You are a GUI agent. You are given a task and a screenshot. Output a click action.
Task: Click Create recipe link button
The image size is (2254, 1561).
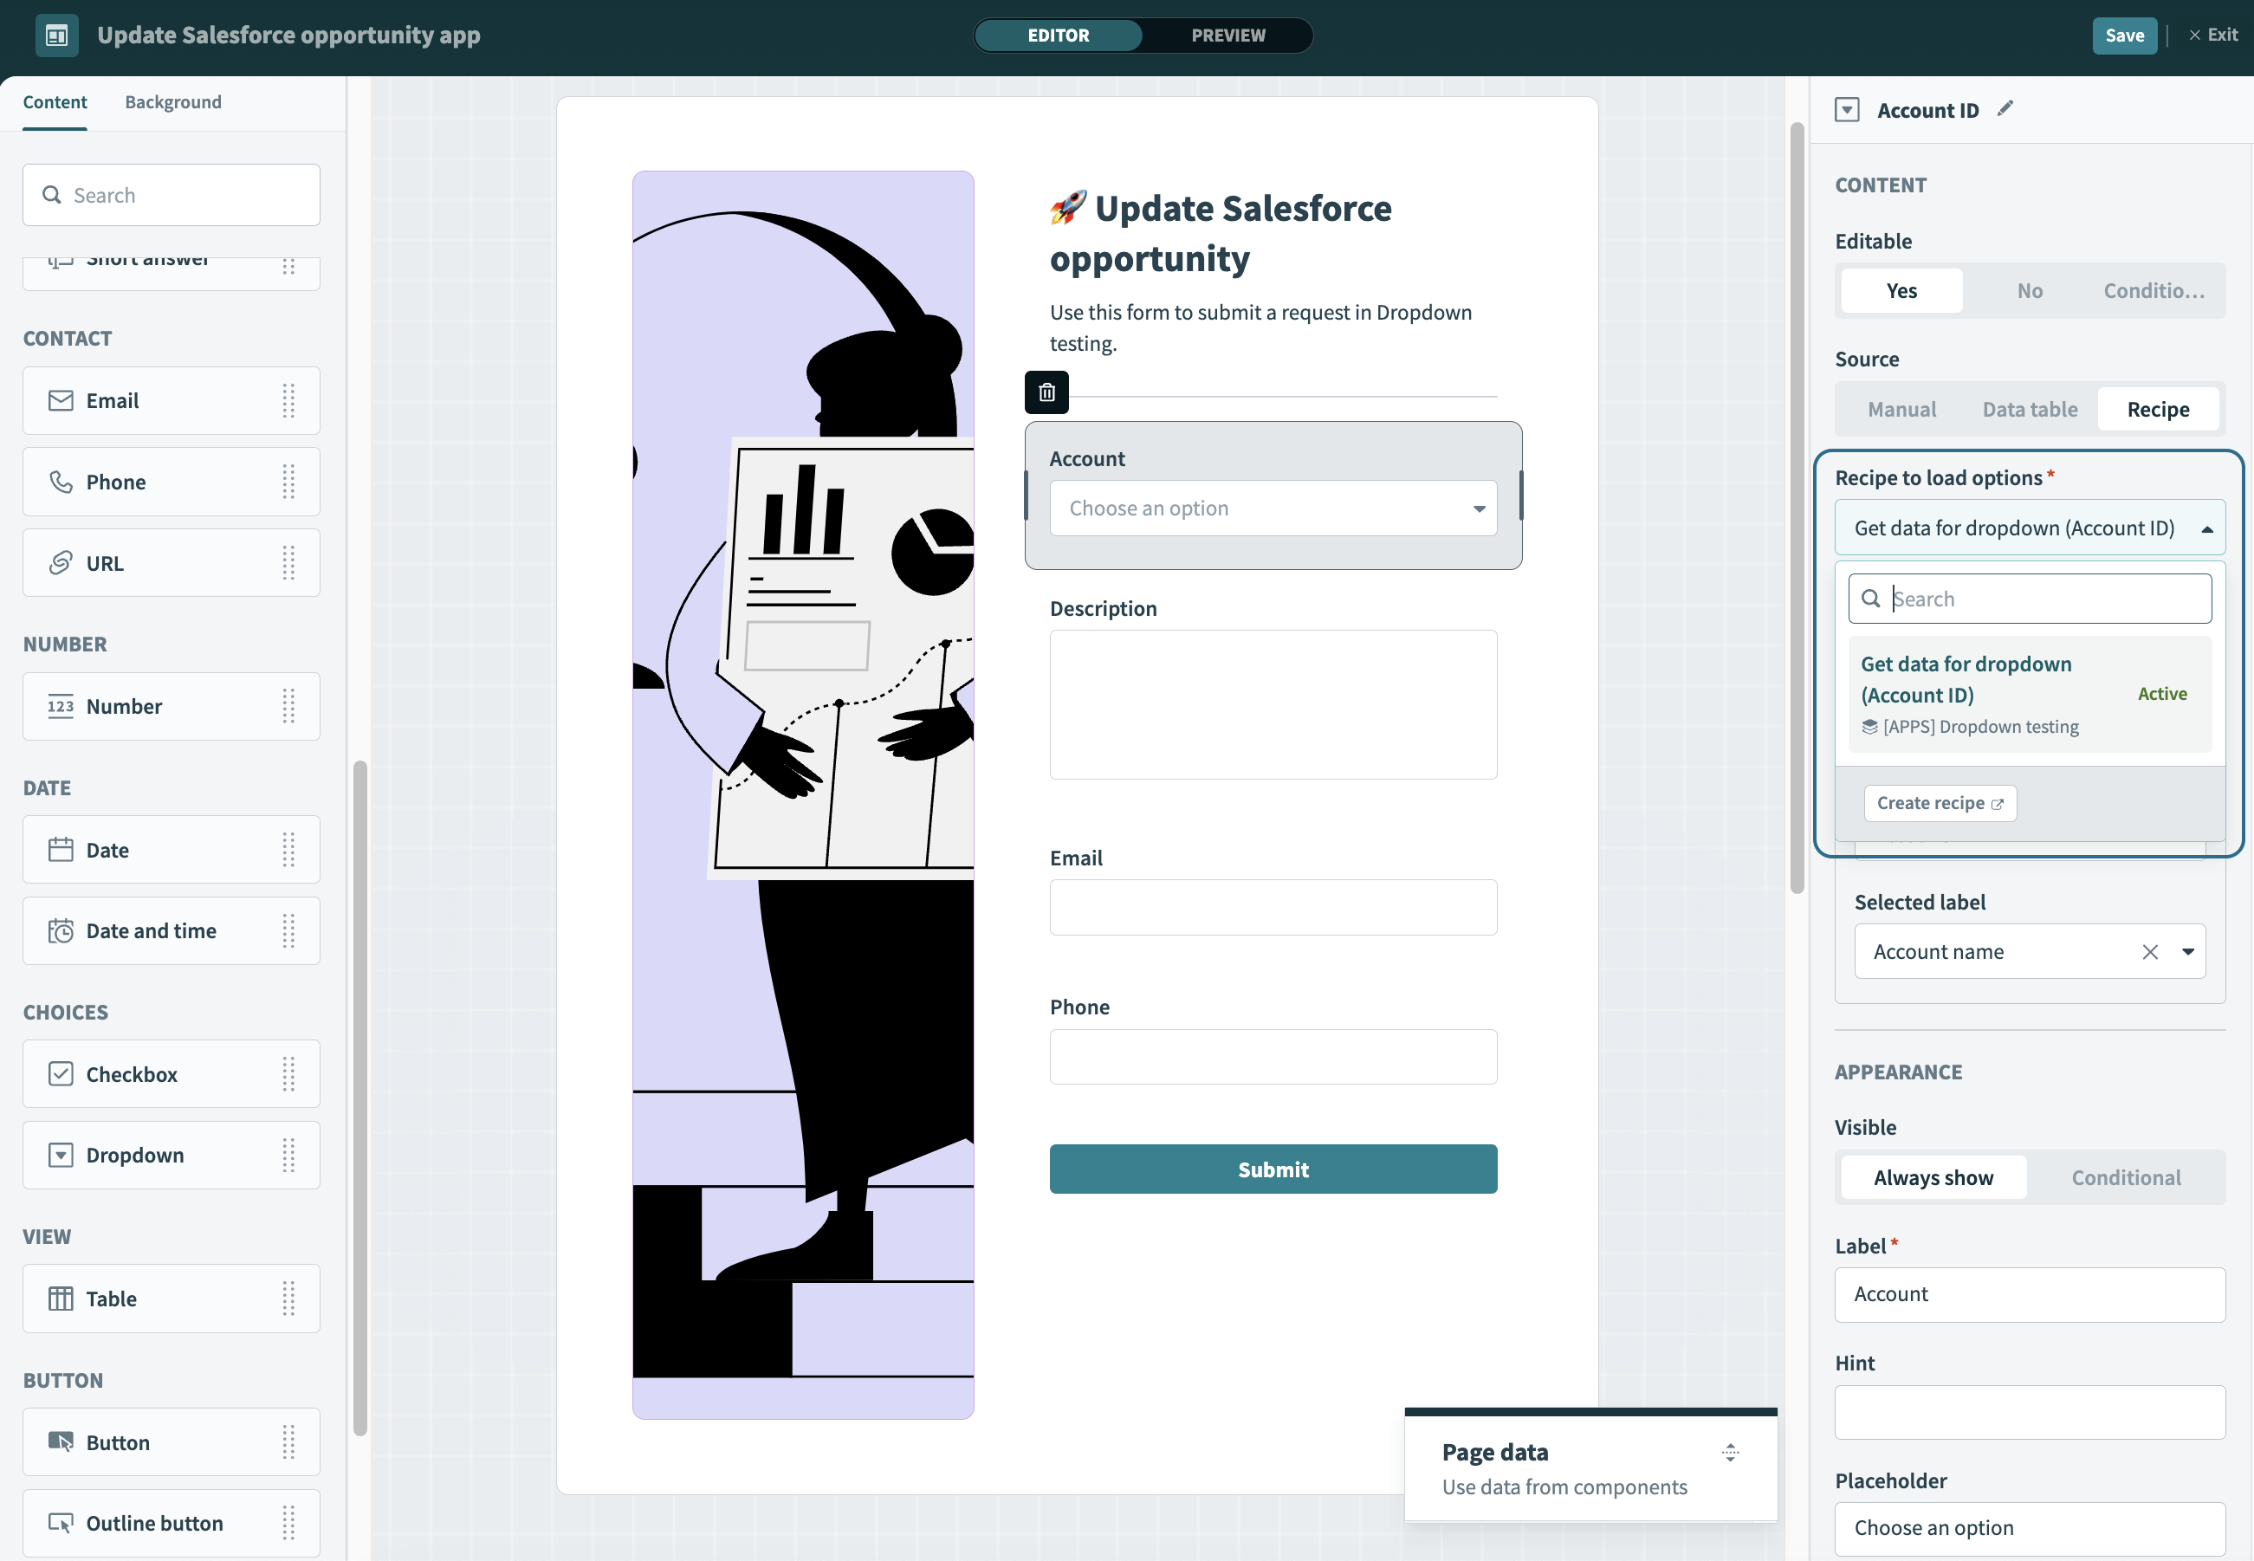(1939, 802)
